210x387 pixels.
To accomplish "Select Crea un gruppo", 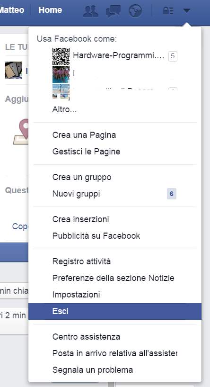I will (x=82, y=177).
